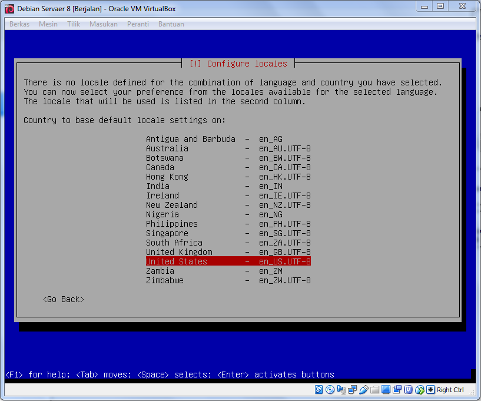481x401 pixels.
Task: Click the video capture status icon
Action: [397, 390]
